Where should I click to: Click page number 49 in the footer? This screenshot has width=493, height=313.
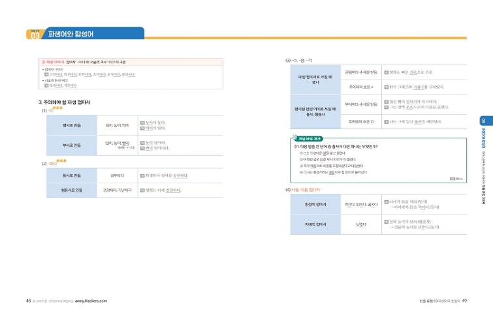(x=464, y=301)
